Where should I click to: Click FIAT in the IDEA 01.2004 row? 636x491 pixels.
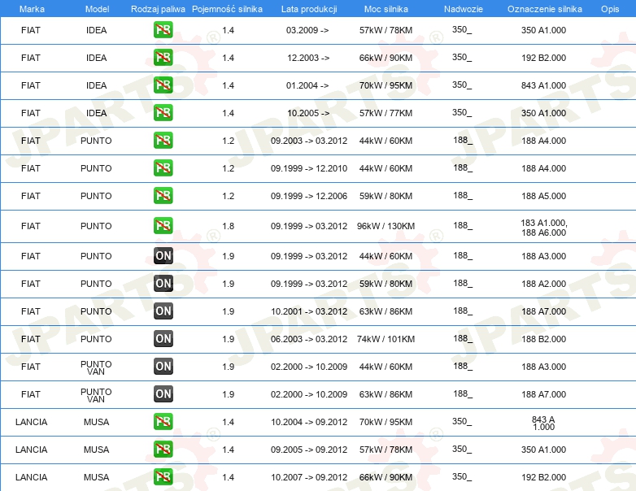[x=30, y=85]
